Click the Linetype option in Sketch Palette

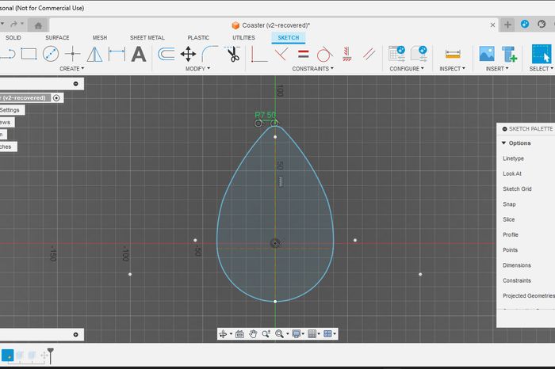click(x=513, y=158)
